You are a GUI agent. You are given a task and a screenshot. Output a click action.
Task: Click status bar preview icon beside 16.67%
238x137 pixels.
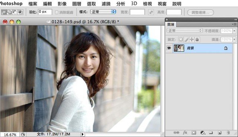pyautogui.click(x=23, y=134)
